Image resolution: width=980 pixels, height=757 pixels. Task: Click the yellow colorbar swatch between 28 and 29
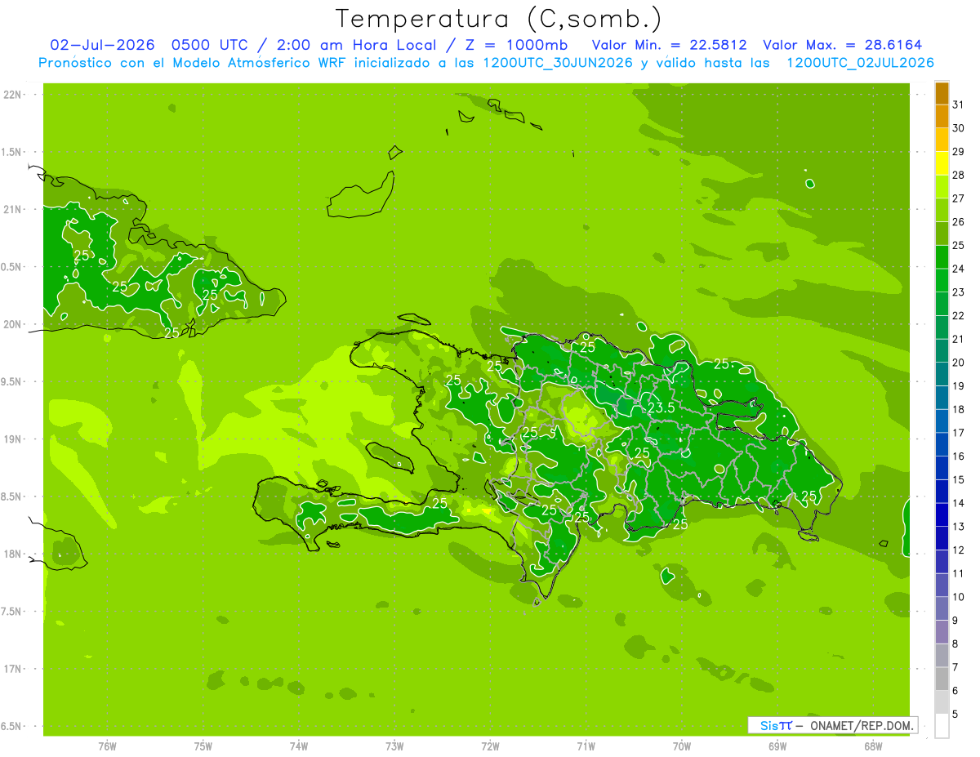point(942,163)
